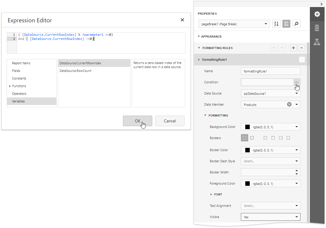326x228 pixels.
Task: Switch to categorized property view icon
Action: [x=286, y=24]
